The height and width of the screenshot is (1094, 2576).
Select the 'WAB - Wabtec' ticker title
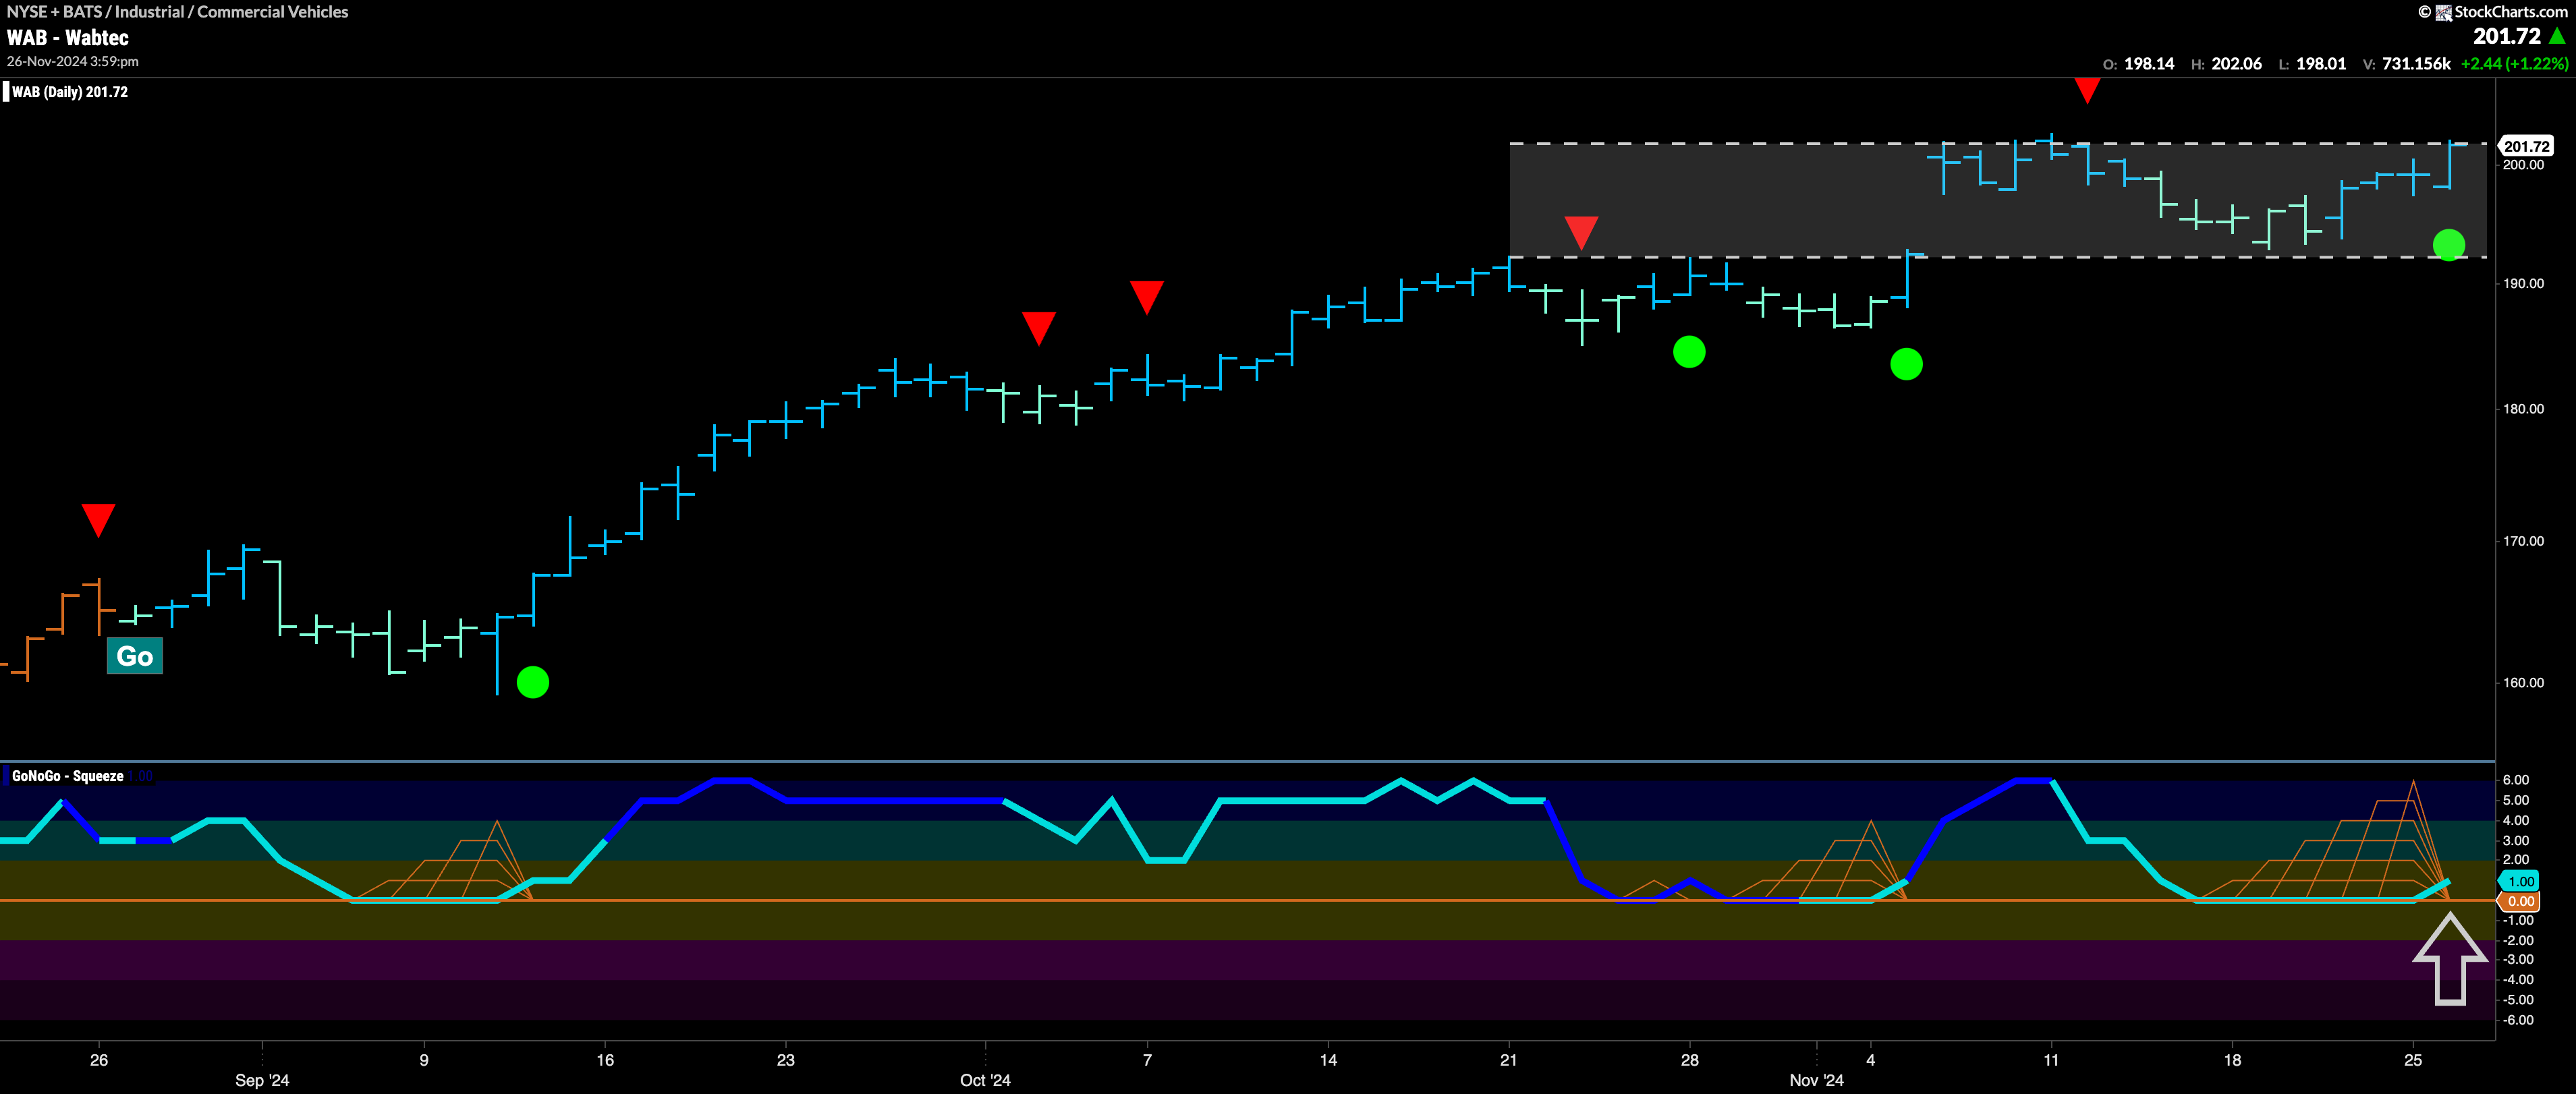coord(68,38)
